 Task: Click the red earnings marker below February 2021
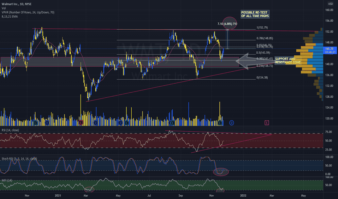click(81, 123)
